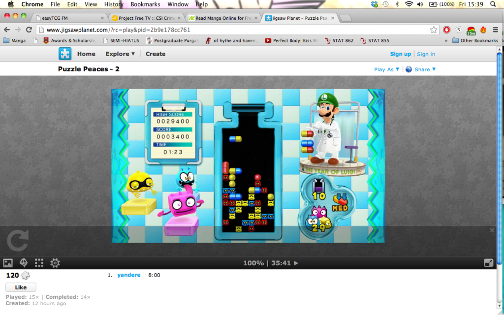Image resolution: width=504 pixels, height=315 pixels.
Task: Click Sign in
Action: (x=426, y=54)
